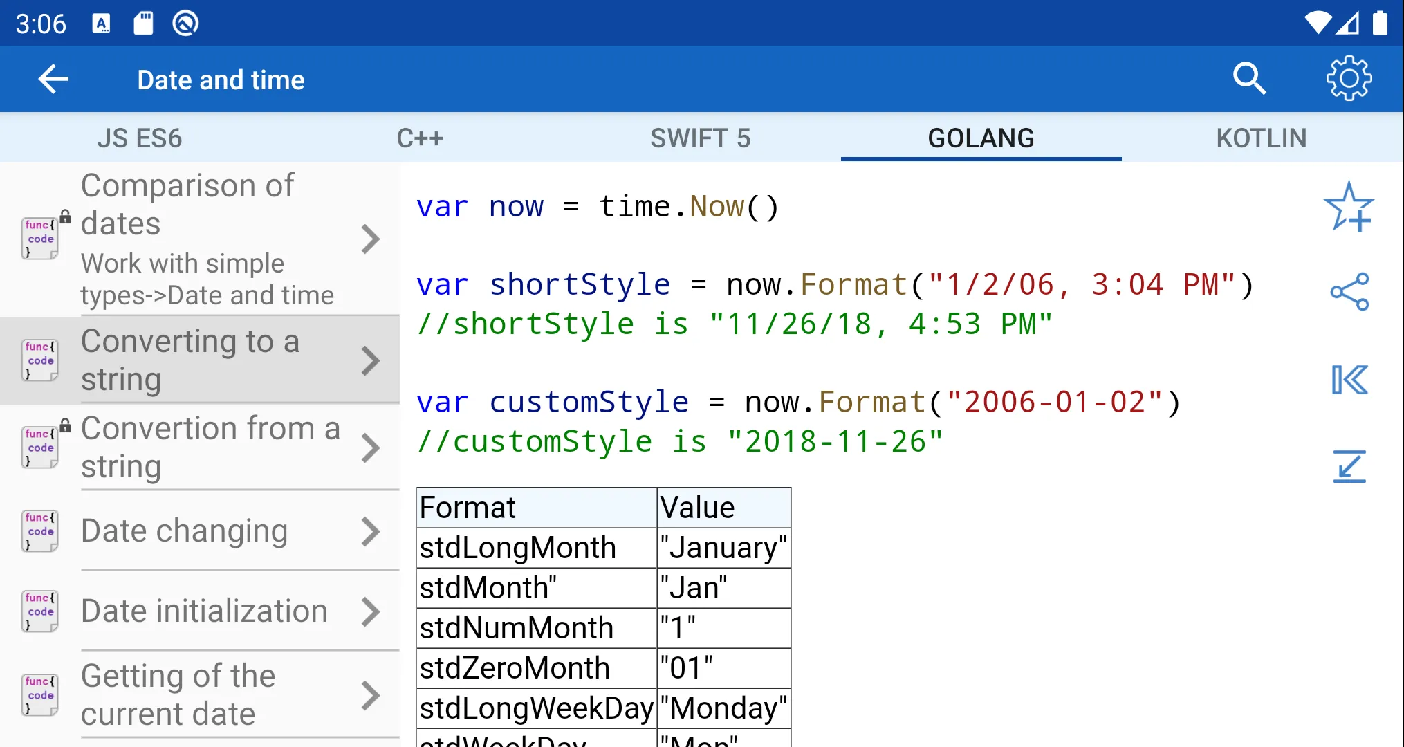Click the locked func code icon for Convertion from a string
1404x747 pixels.
point(40,446)
